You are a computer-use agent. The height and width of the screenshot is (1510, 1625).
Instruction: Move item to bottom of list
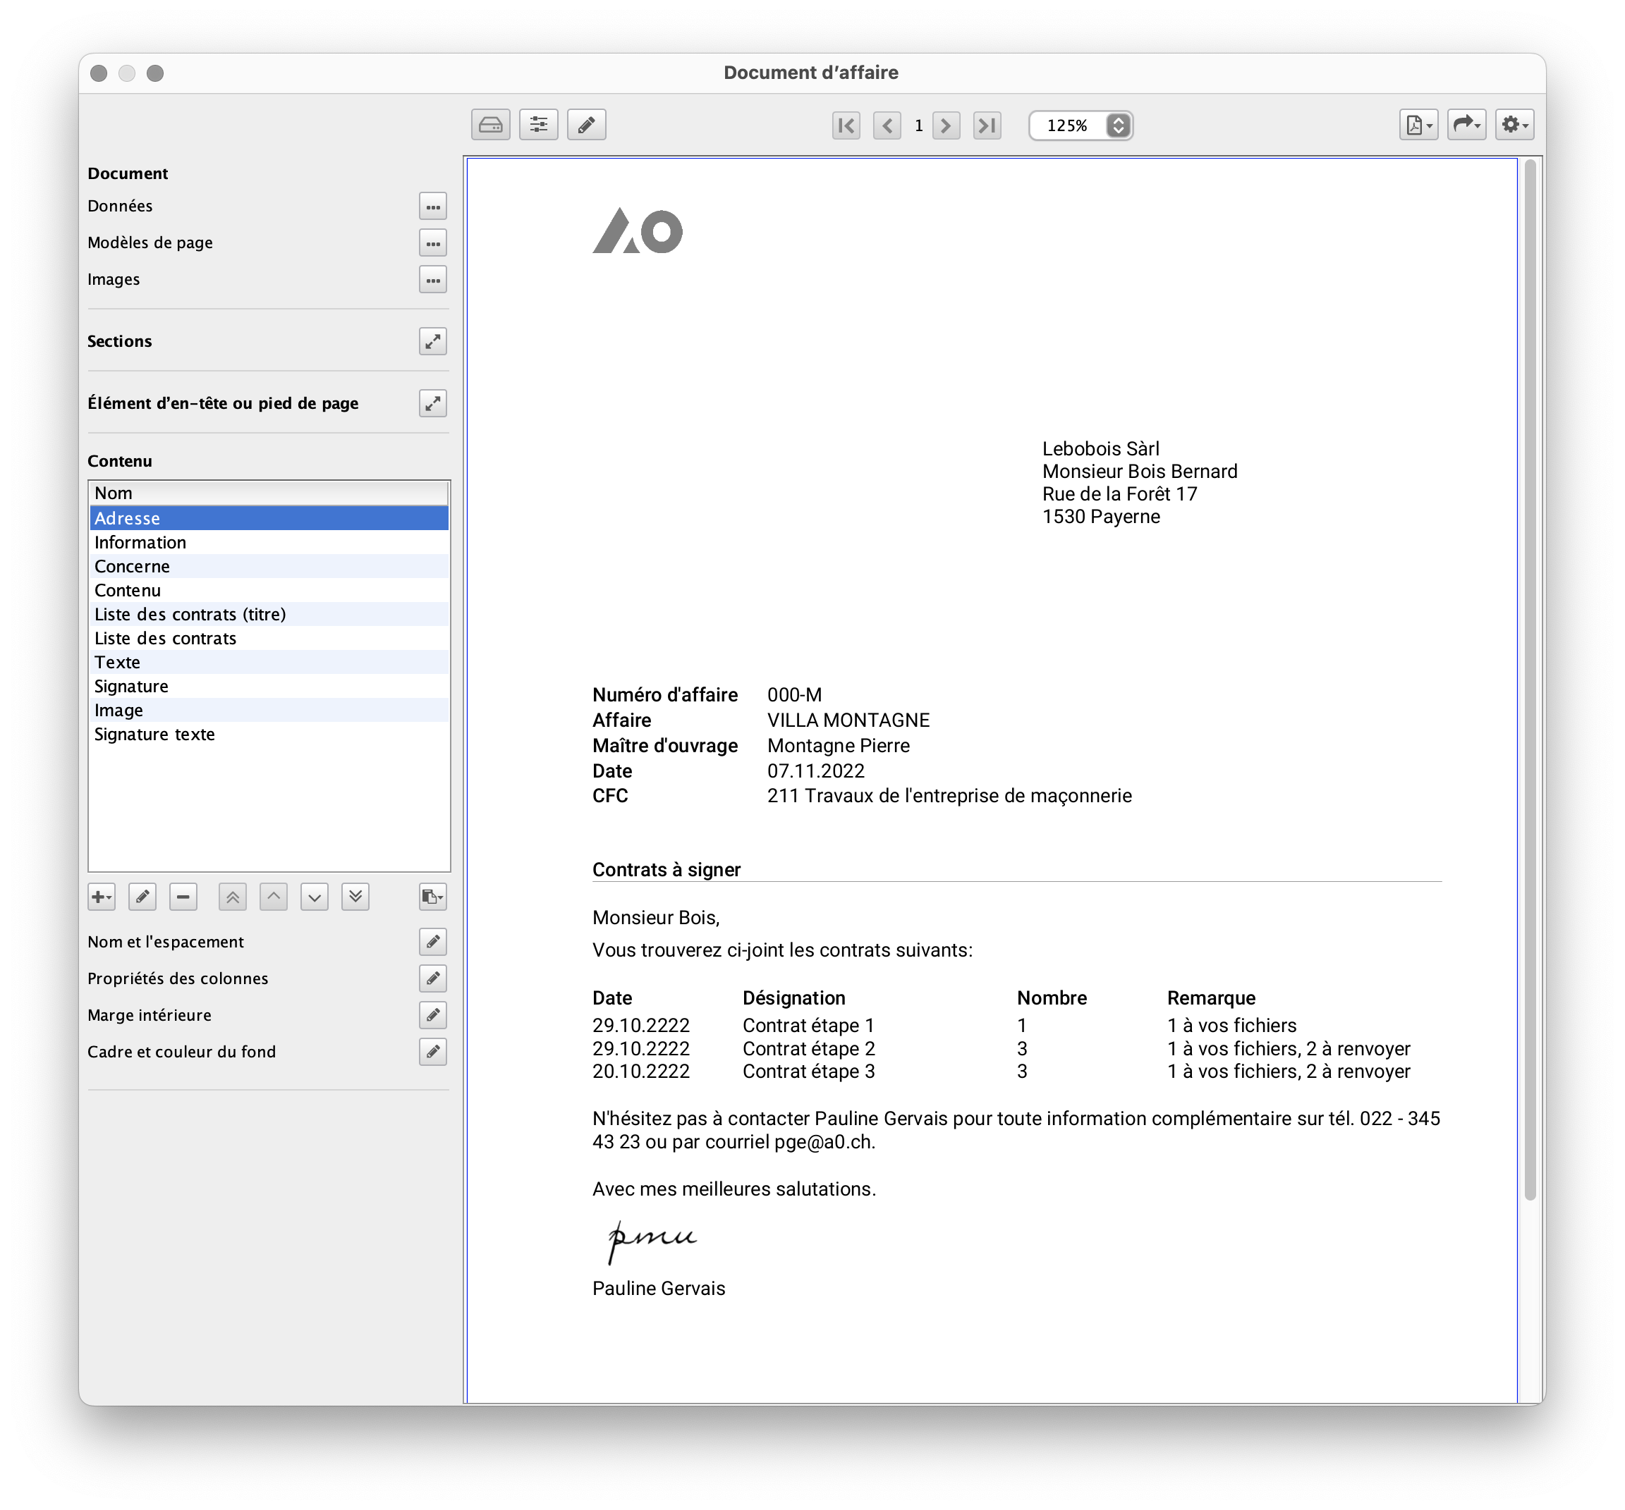[x=355, y=897]
